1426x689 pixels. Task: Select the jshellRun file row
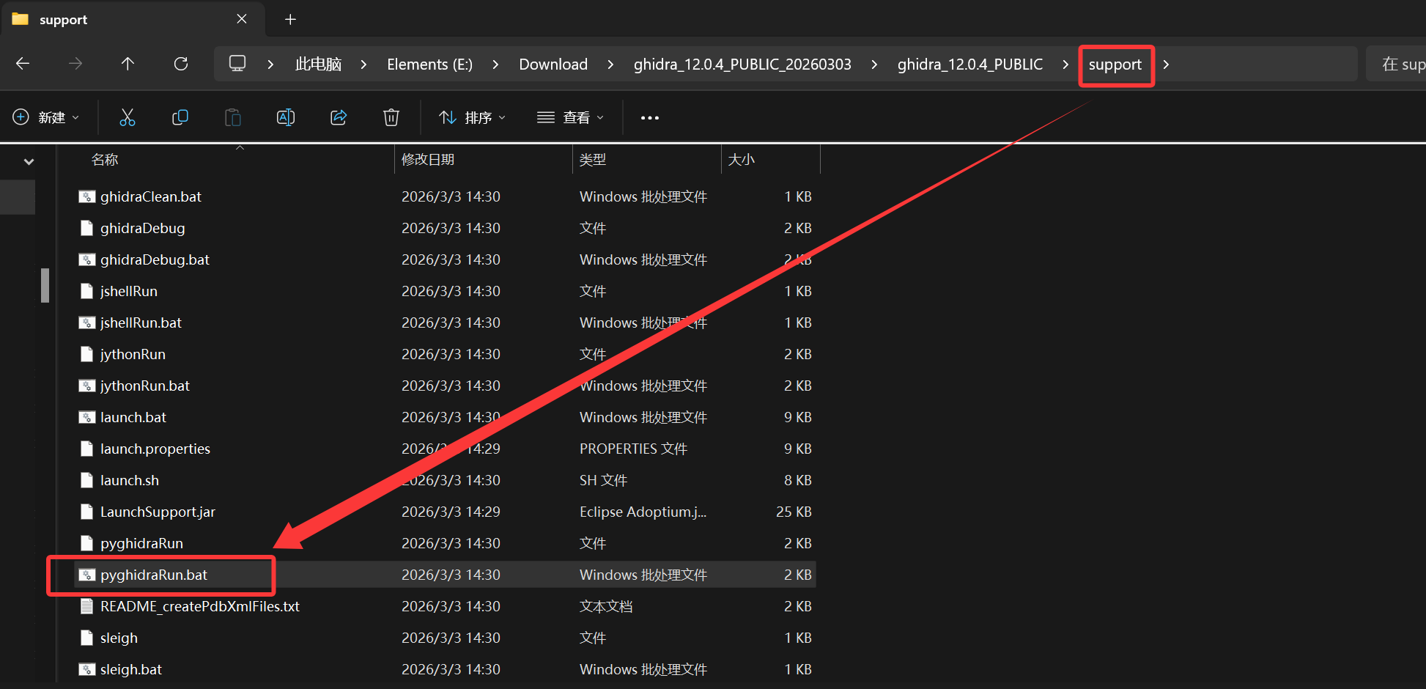[446, 291]
